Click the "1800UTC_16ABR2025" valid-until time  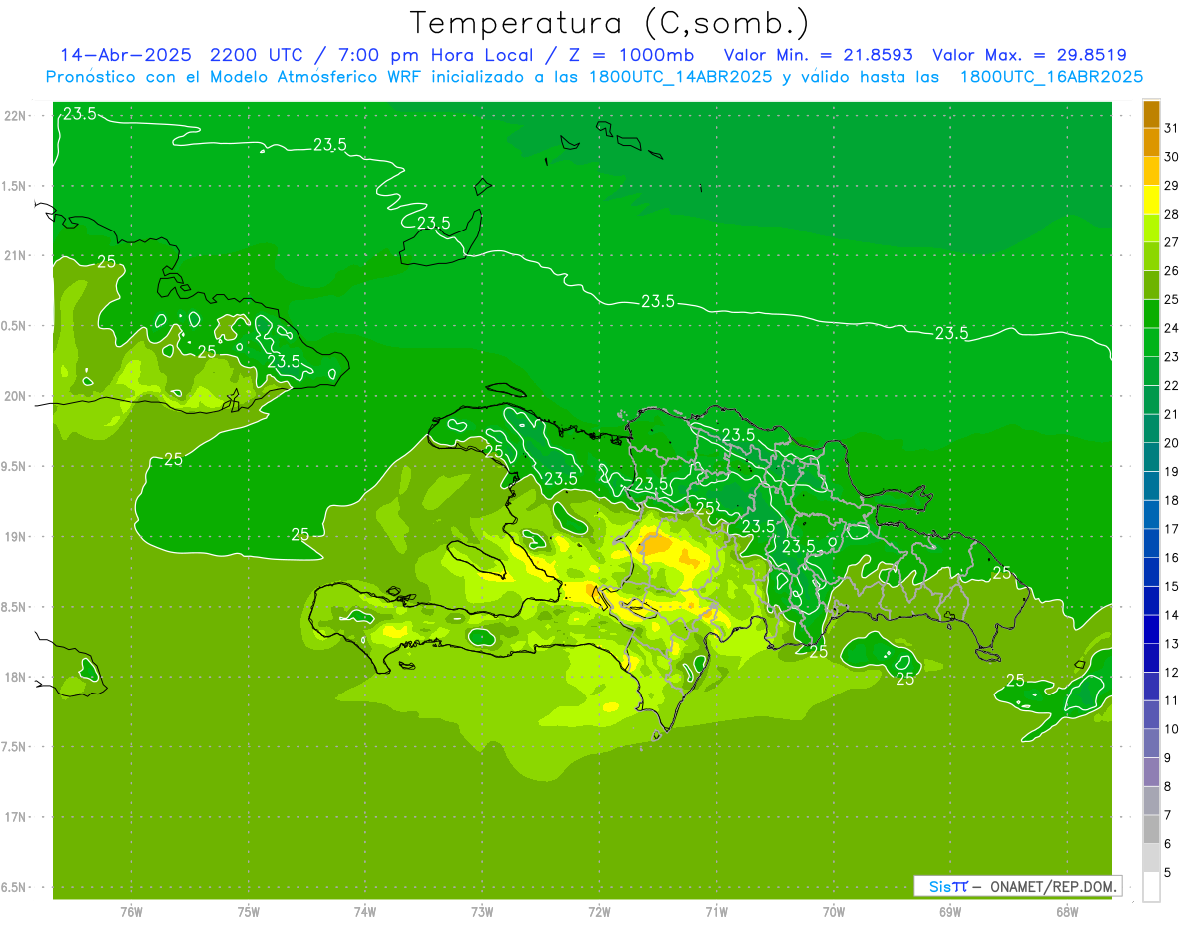click(1050, 77)
